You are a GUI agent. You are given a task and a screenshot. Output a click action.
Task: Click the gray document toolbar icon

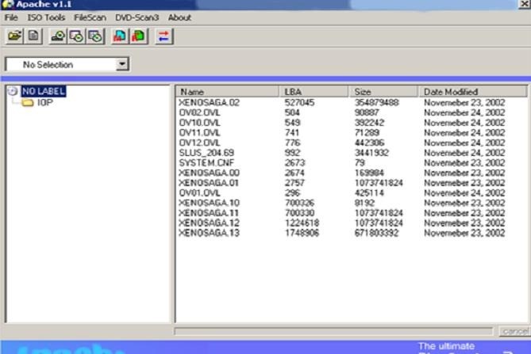[x=33, y=36]
